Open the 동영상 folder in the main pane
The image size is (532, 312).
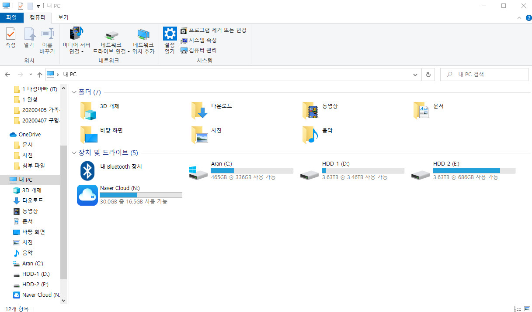point(310,111)
